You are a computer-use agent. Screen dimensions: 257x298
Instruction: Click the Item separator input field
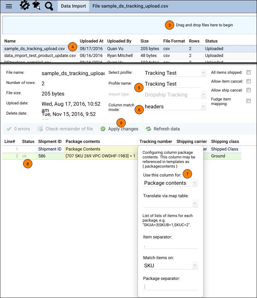(x=170, y=246)
